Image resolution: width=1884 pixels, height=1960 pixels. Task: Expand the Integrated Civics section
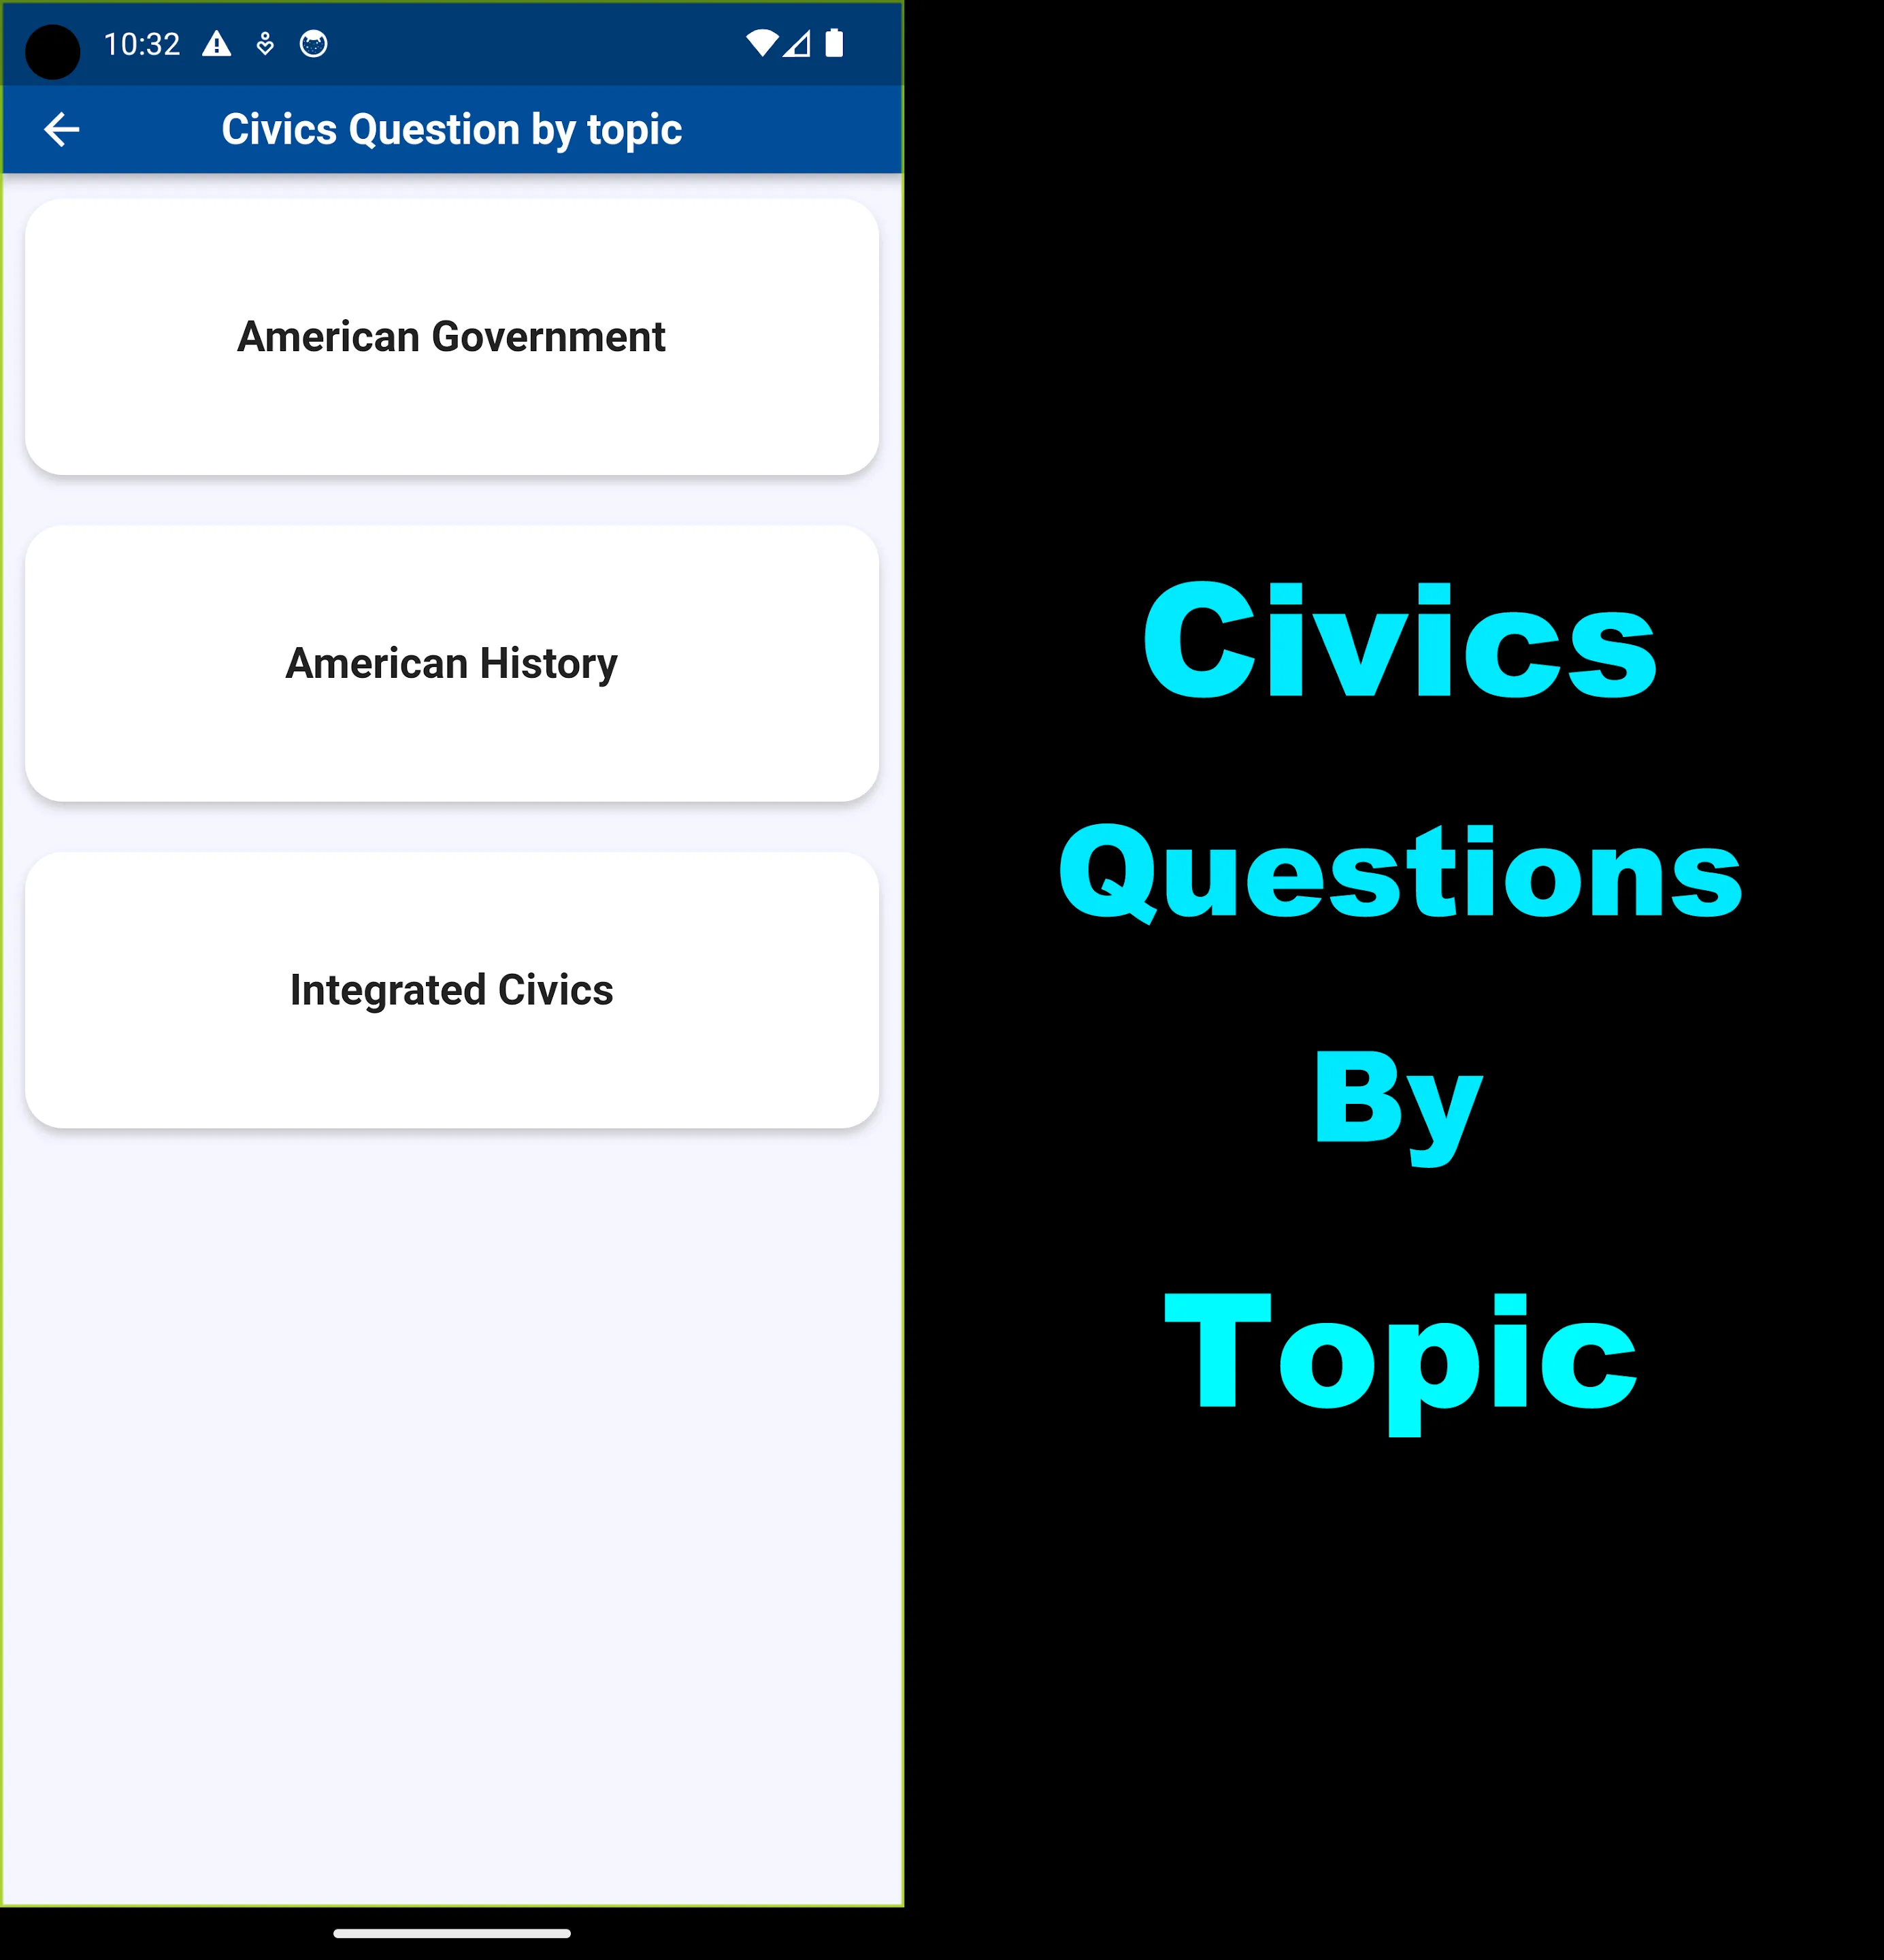pyautogui.click(x=450, y=989)
